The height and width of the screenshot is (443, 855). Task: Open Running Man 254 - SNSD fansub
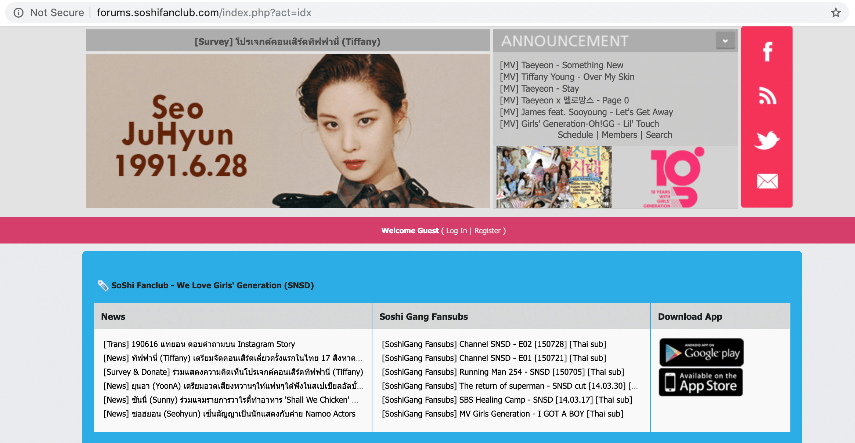pos(503,372)
